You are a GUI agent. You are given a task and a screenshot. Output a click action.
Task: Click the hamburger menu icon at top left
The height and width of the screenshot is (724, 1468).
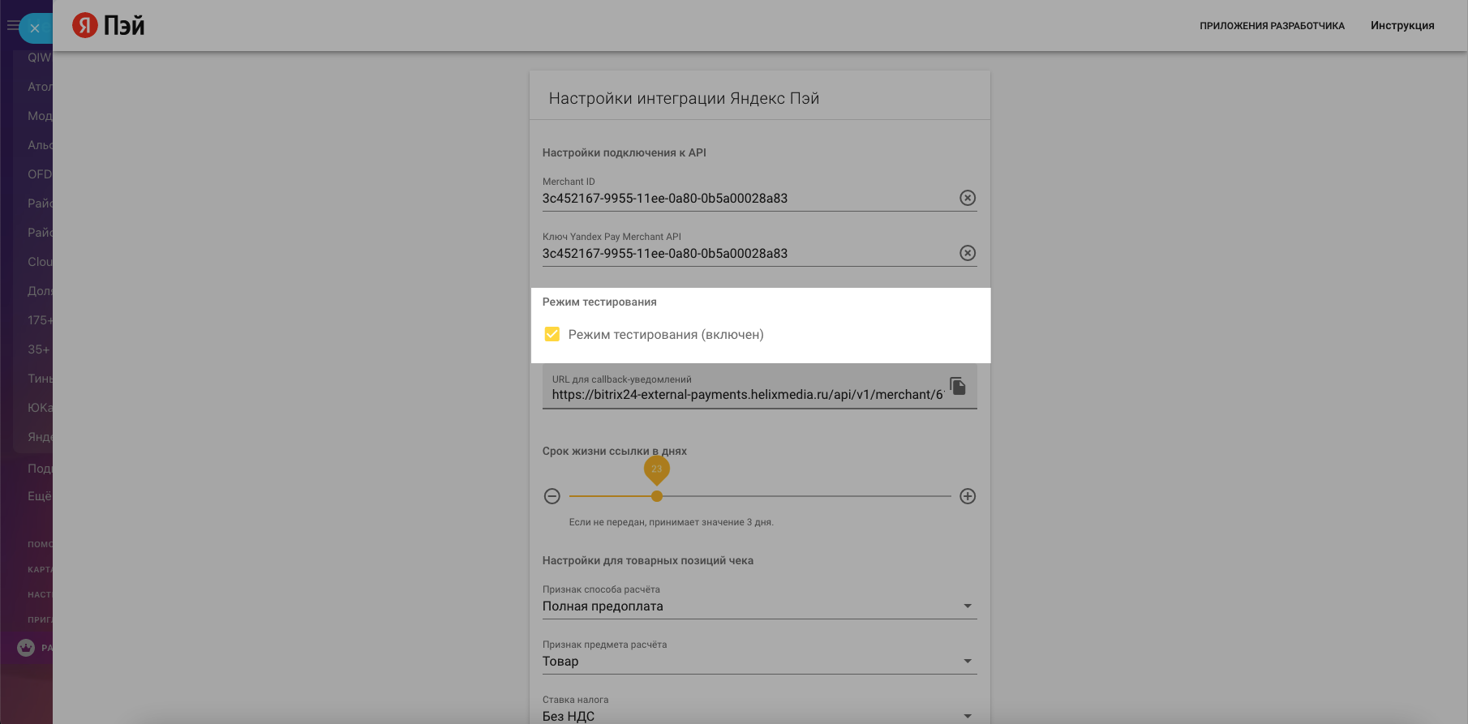coord(12,26)
